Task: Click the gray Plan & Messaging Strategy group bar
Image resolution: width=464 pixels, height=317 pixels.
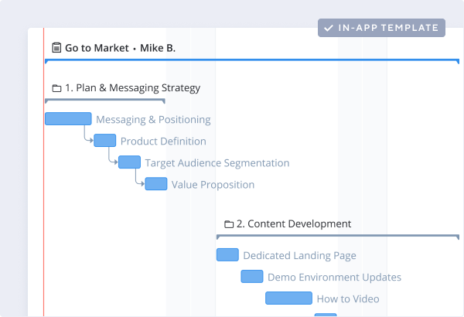Action: tap(105, 101)
